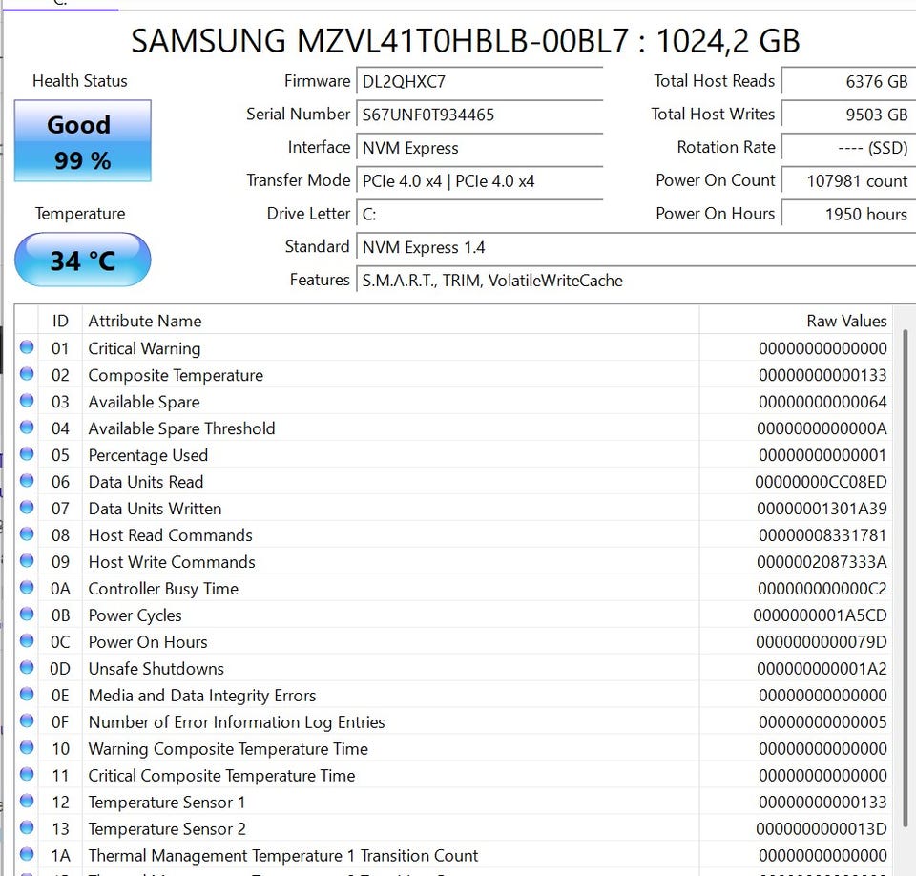Click raw value 00000000CC08ED
This screenshot has width=916, height=876.
coord(821,482)
